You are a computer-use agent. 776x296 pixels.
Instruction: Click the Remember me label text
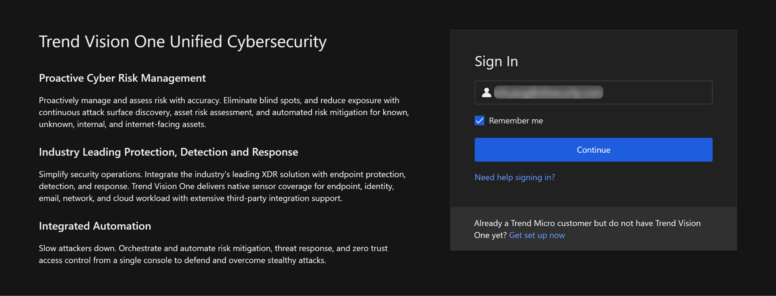tap(516, 121)
